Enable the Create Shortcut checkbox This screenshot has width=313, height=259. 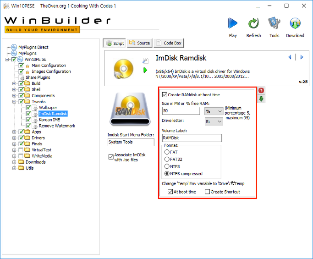[x=208, y=192]
